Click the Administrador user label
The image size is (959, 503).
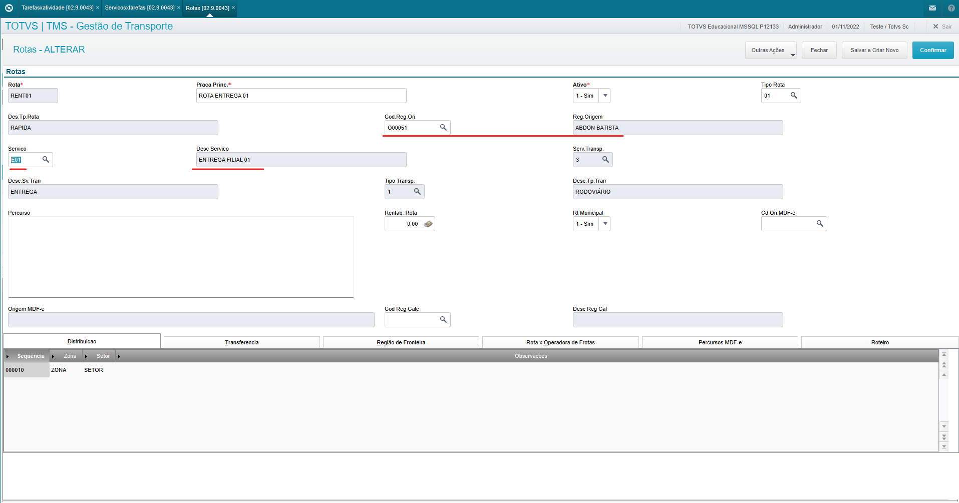(805, 27)
